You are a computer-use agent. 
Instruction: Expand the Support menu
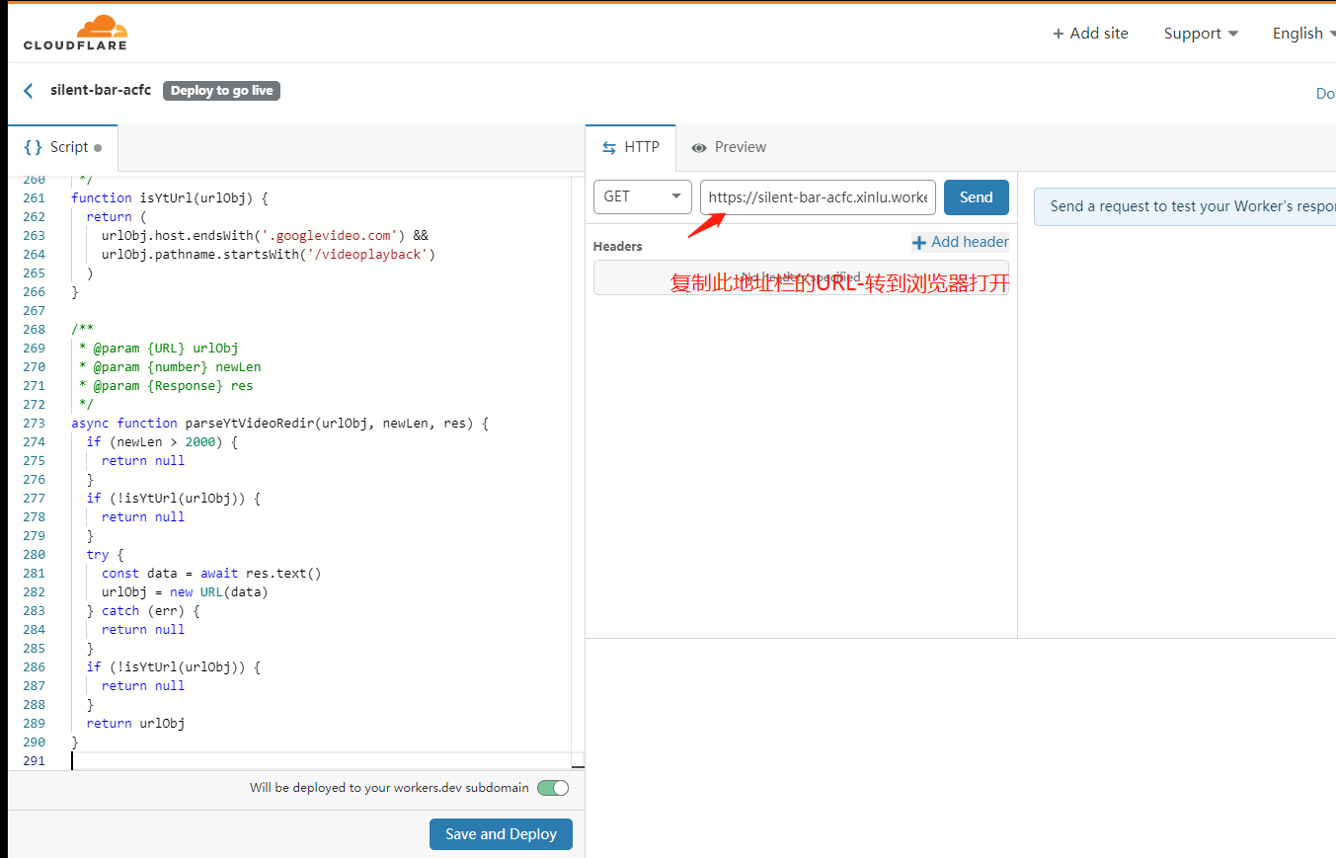coord(1201,34)
